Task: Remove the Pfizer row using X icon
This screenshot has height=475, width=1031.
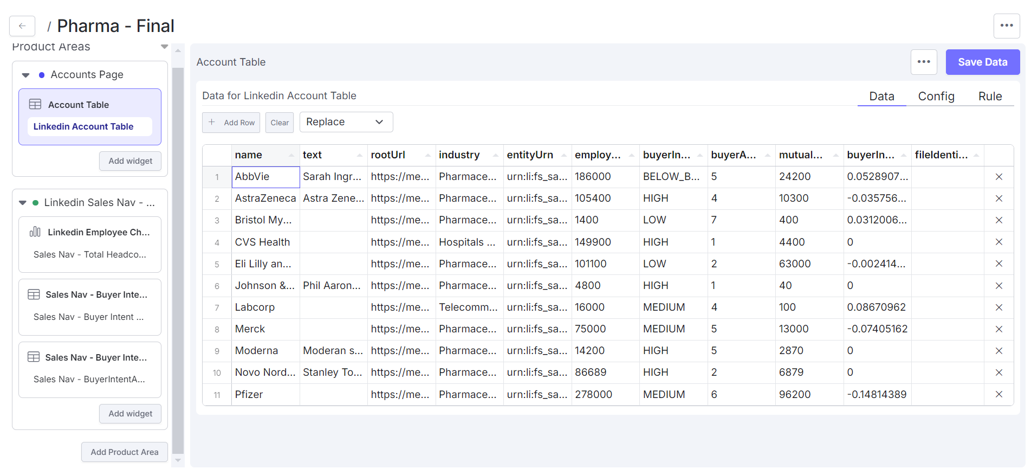Action: coord(998,394)
